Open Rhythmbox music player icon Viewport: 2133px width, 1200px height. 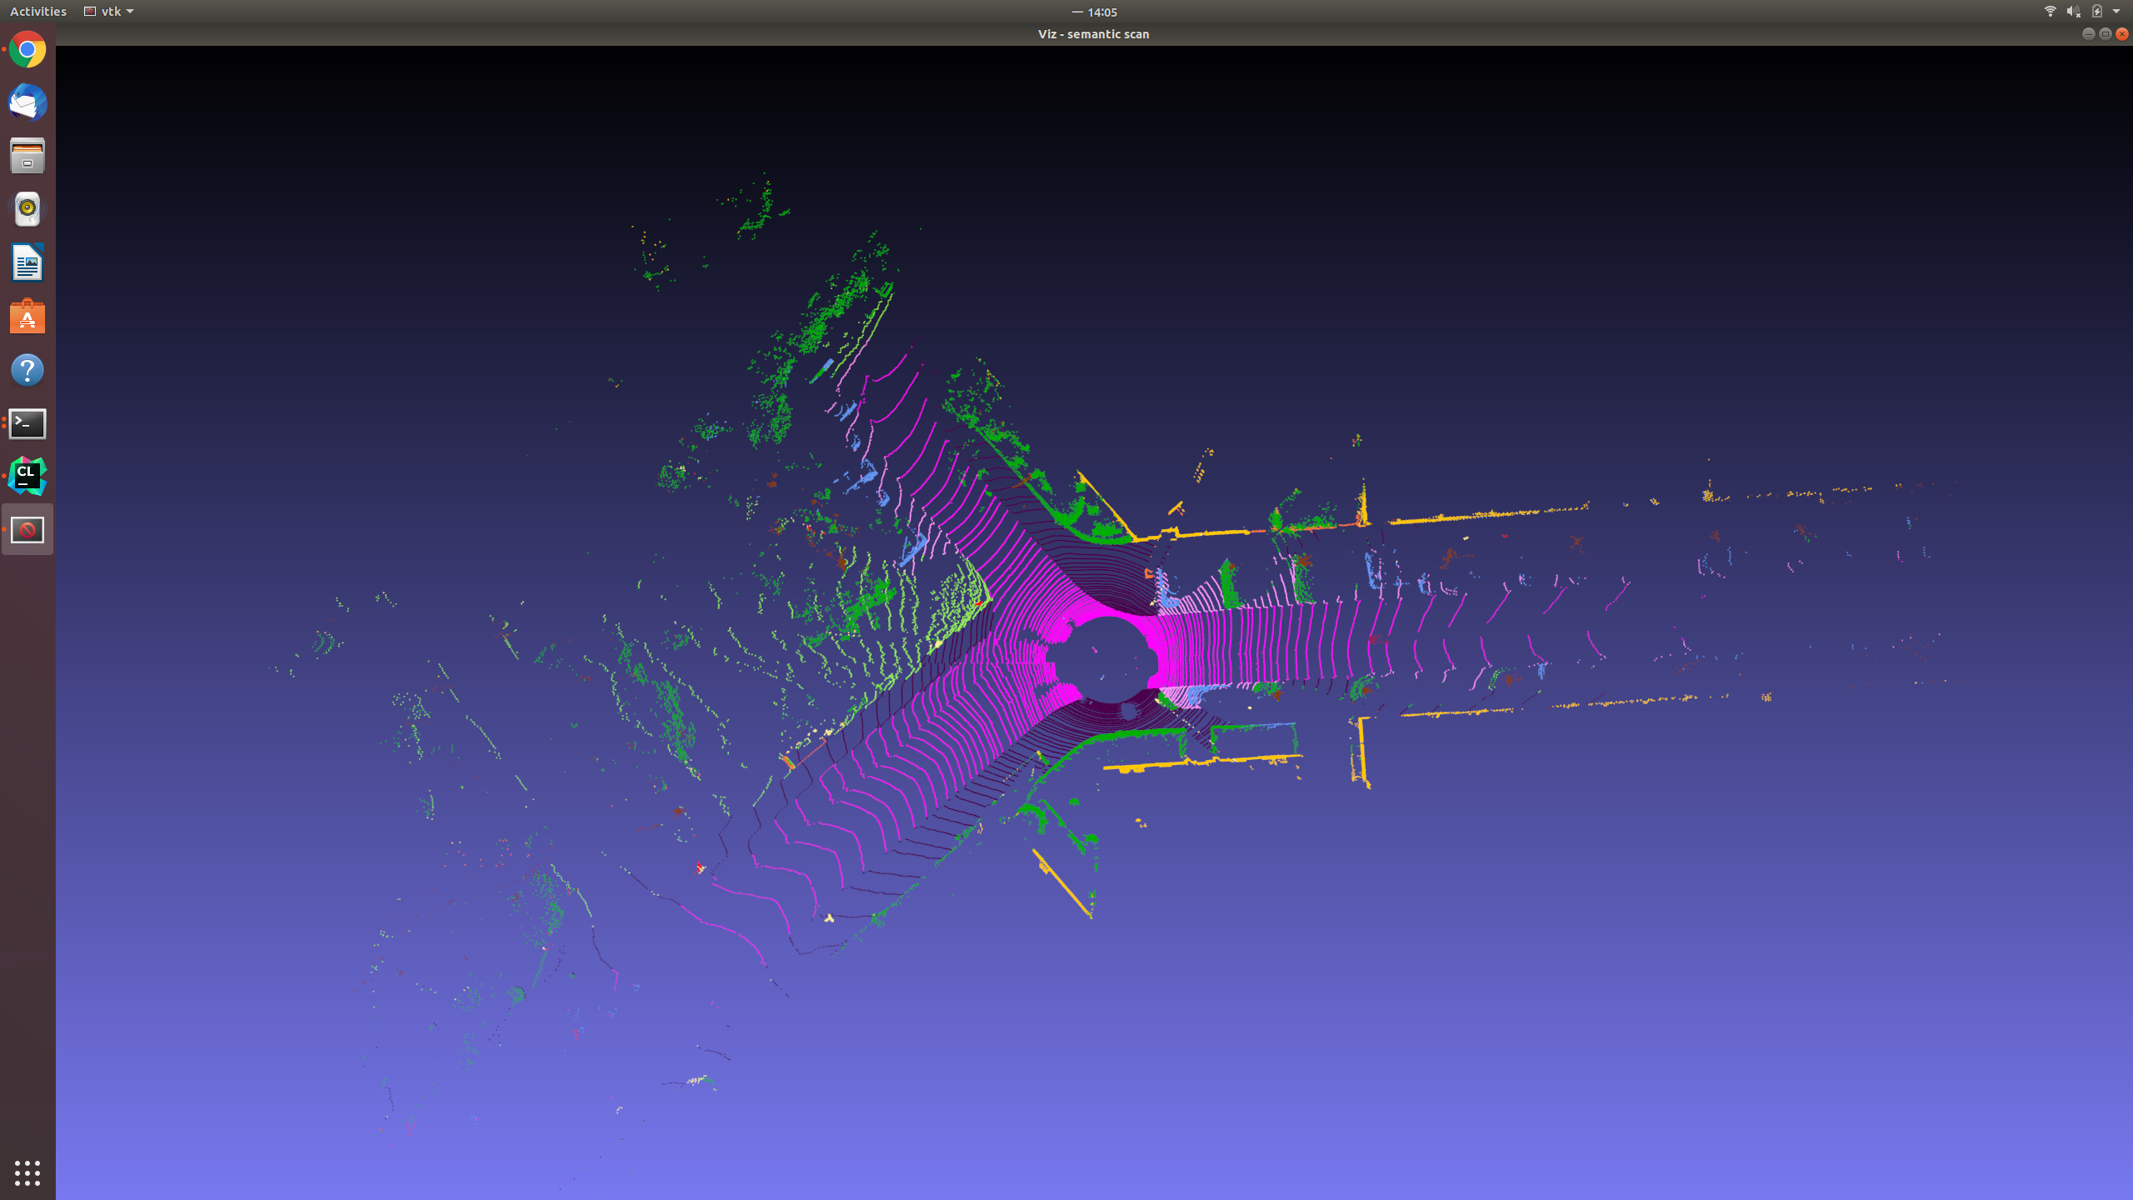click(x=27, y=209)
